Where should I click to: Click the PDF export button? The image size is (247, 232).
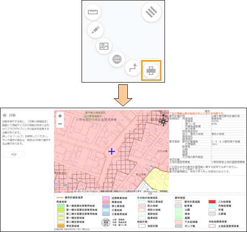(14, 154)
